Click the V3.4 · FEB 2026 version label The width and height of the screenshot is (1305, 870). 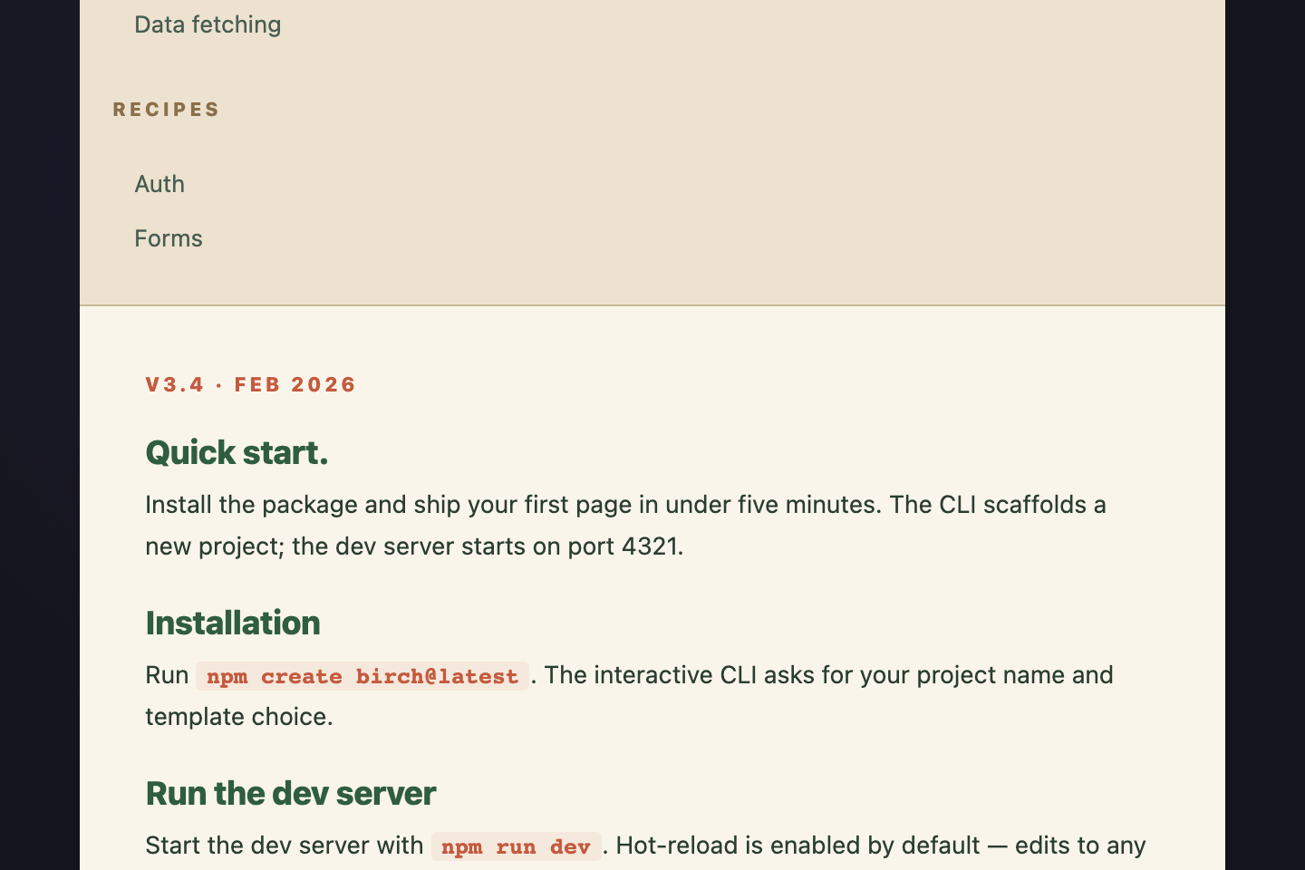coord(250,384)
